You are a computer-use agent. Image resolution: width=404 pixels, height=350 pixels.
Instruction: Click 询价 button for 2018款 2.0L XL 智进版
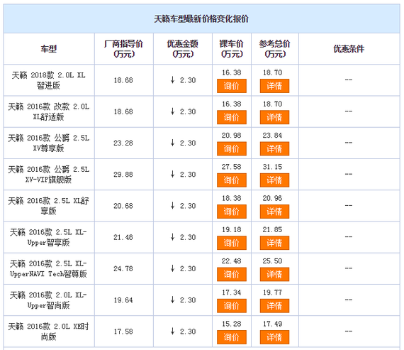(231, 86)
